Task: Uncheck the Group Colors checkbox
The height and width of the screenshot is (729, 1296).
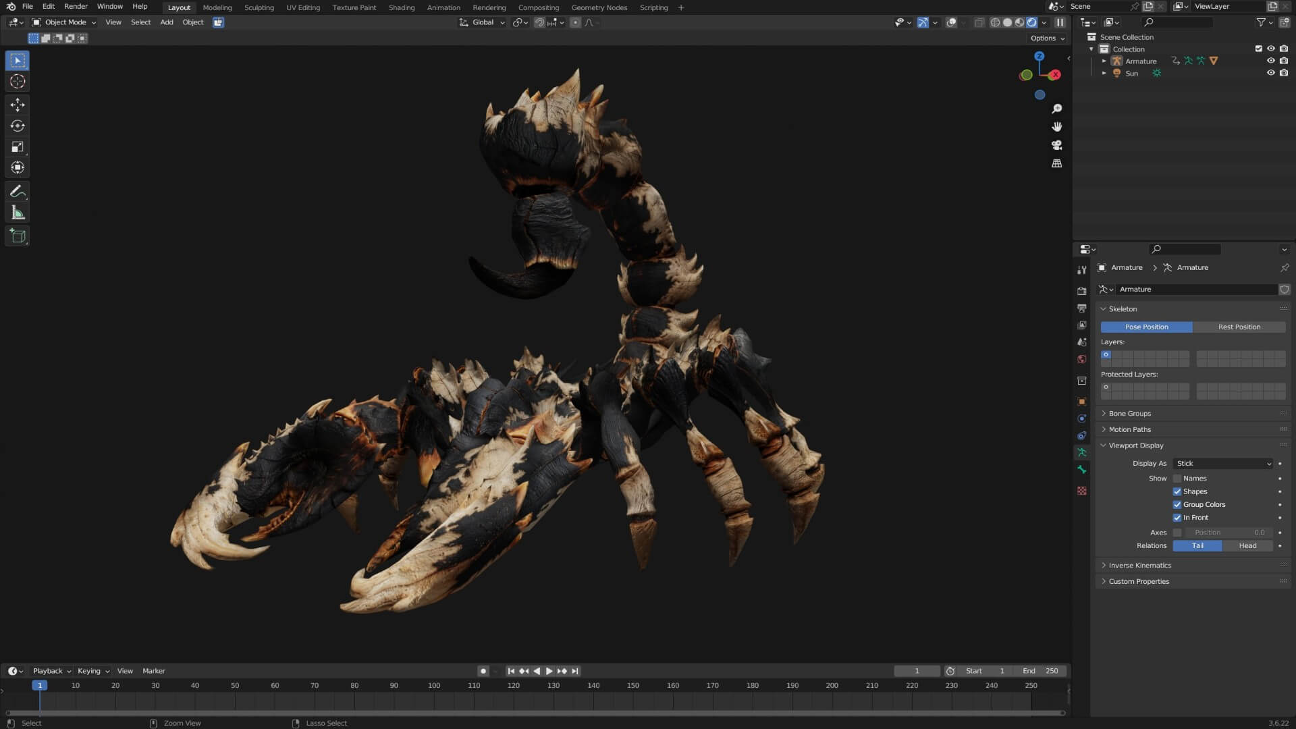Action: [1177, 505]
